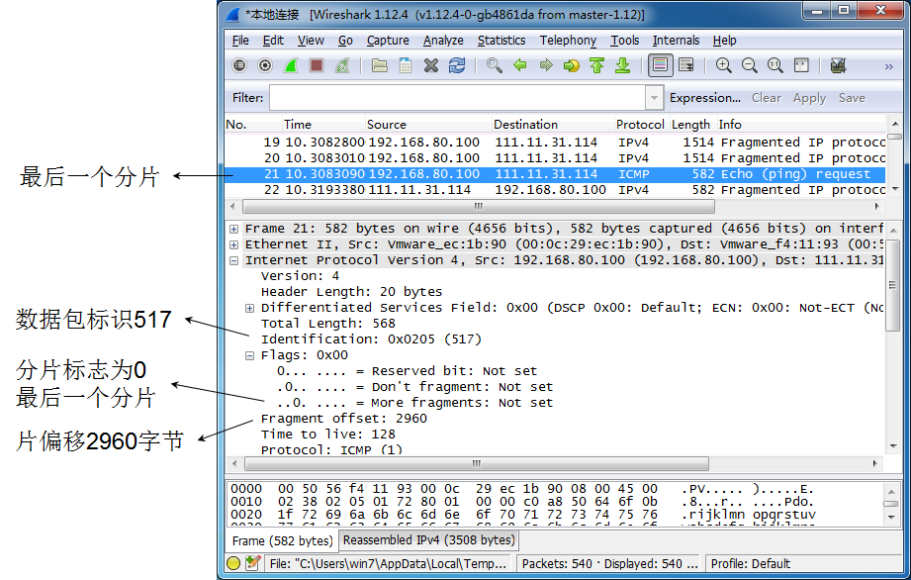Image resolution: width=911 pixels, height=580 pixels.
Task: Show capture options gear icon
Action: pyautogui.click(x=265, y=65)
